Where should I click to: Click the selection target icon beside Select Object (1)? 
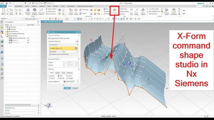[x=77, y=42]
